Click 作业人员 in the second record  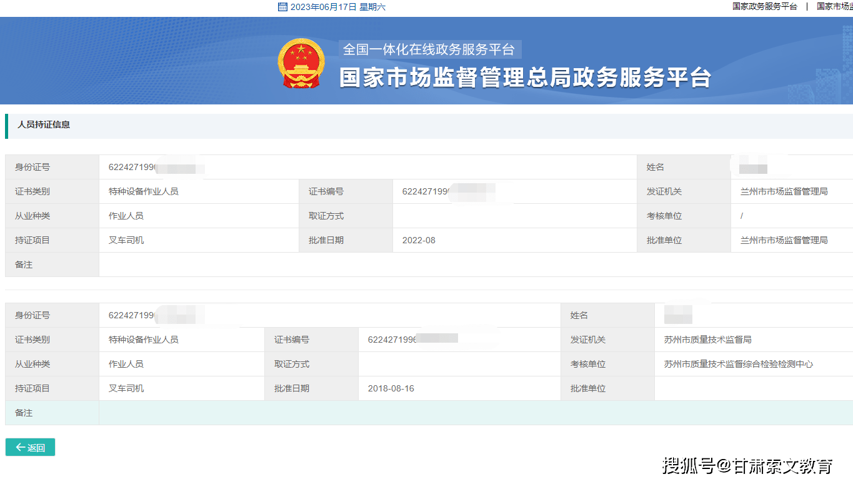pos(126,364)
